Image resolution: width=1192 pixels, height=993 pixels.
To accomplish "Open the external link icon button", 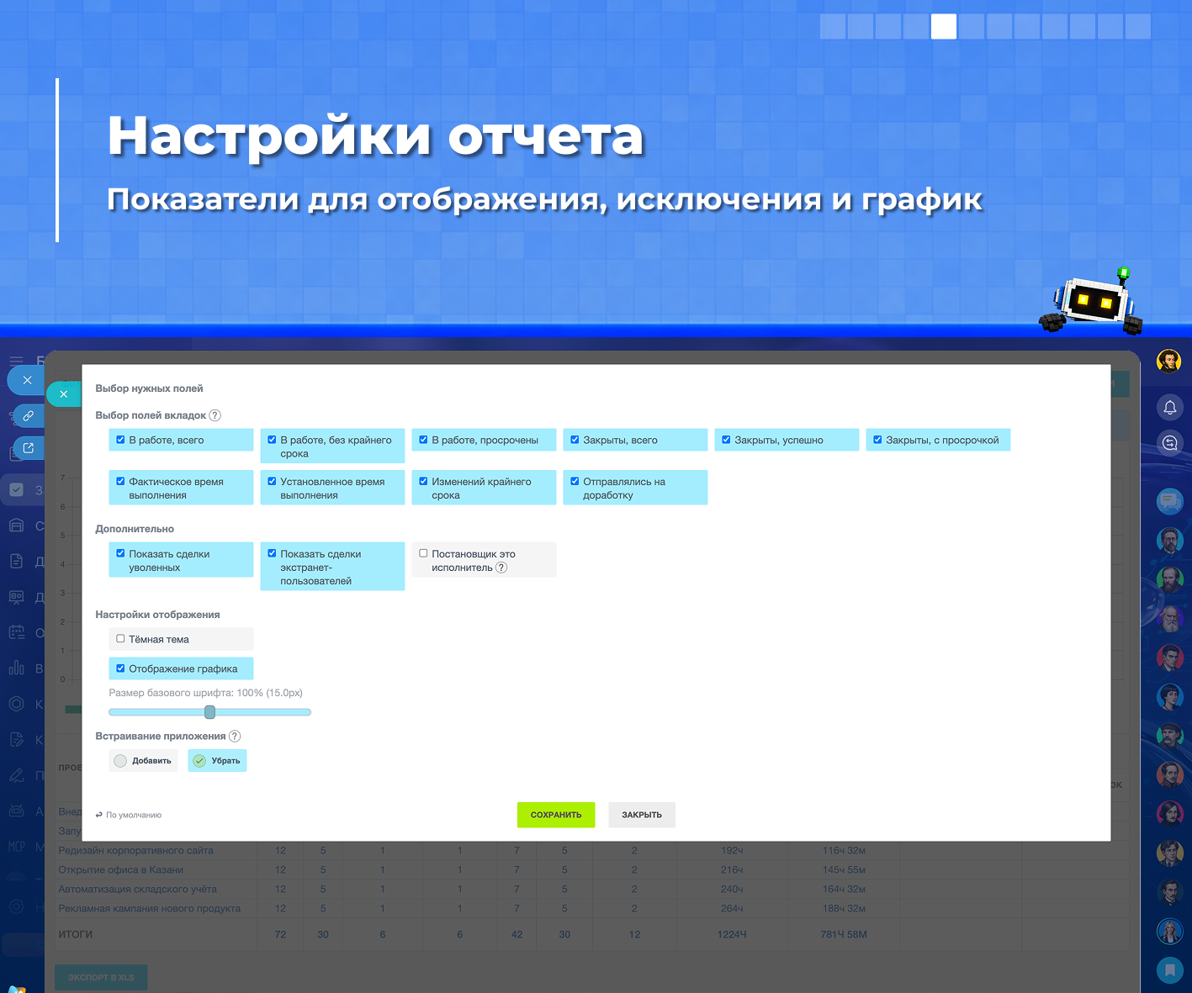I will tap(28, 448).
